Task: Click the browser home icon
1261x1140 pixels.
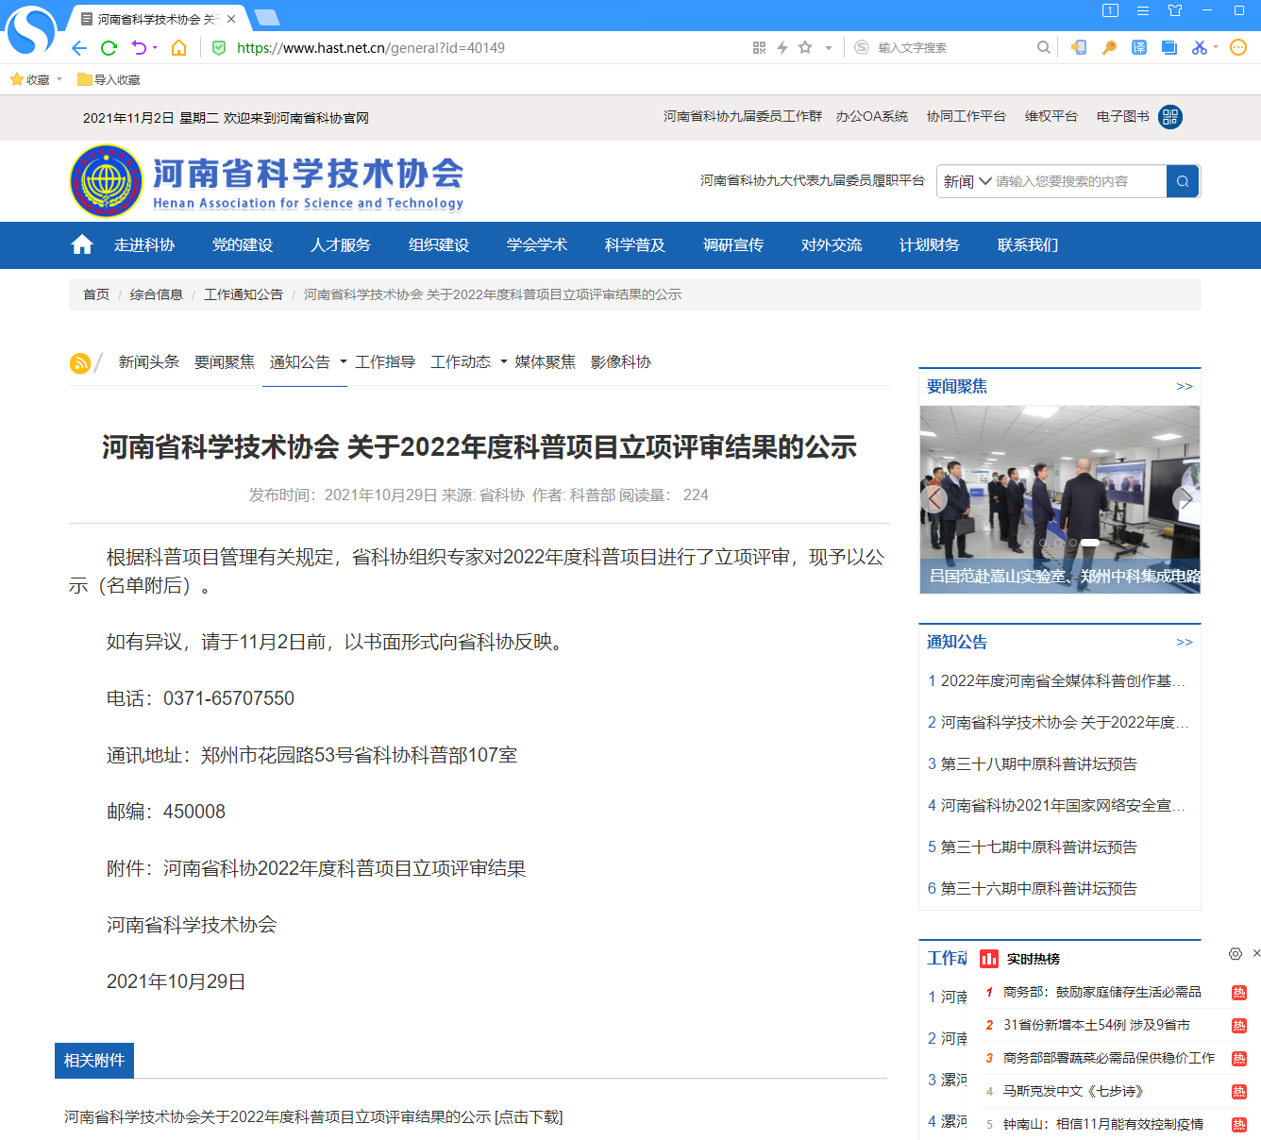Action: point(178,48)
